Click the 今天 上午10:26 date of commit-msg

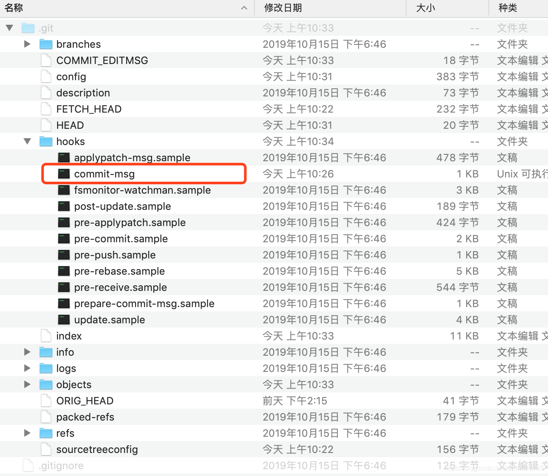coord(298,174)
